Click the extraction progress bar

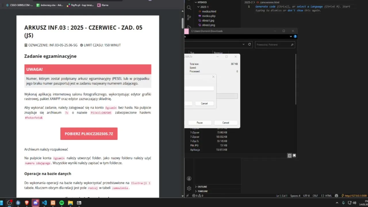(227, 96)
